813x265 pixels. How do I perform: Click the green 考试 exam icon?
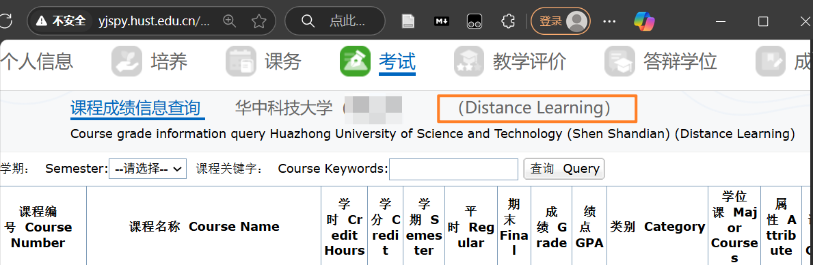[x=355, y=61]
